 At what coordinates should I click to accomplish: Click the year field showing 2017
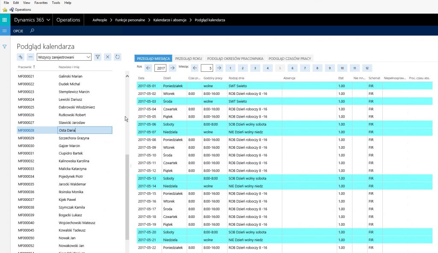coord(160,68)
